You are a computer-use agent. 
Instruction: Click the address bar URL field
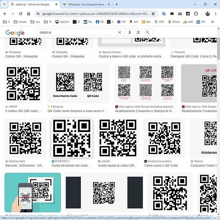[x=96, y=14]
